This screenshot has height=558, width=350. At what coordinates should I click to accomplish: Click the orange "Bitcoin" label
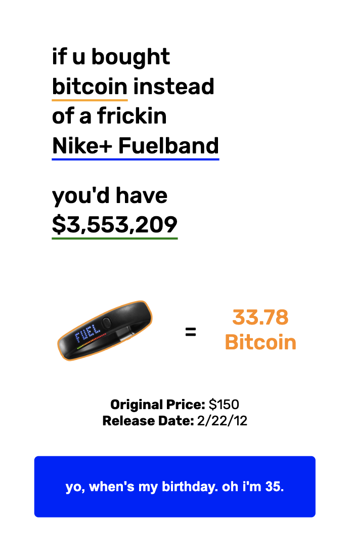[x=260, y=342]
